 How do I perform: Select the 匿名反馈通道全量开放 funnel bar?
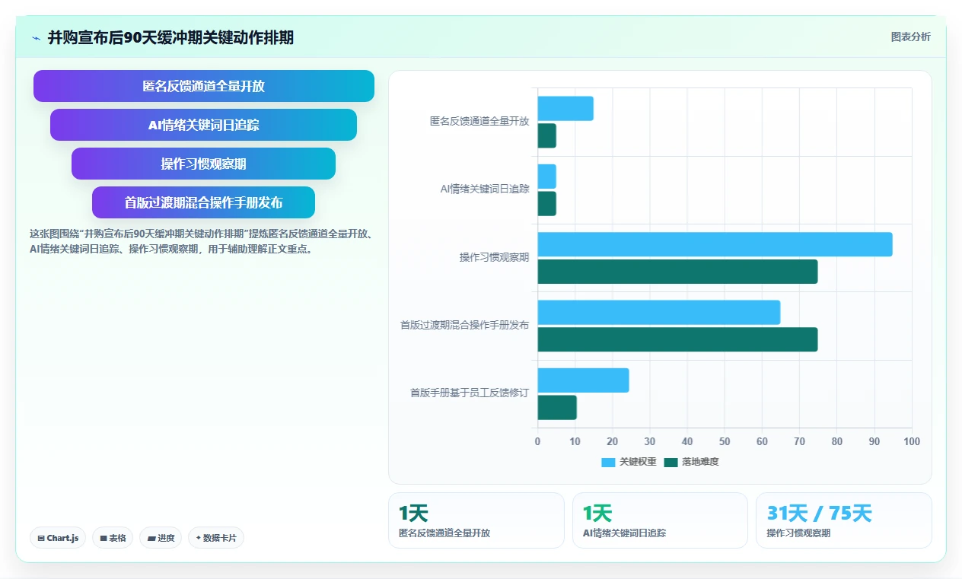coord(204,86)
